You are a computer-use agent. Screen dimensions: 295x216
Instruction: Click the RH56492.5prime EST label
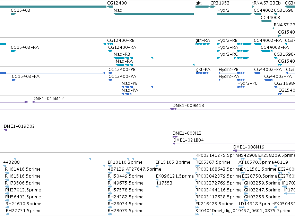(23, 197)
